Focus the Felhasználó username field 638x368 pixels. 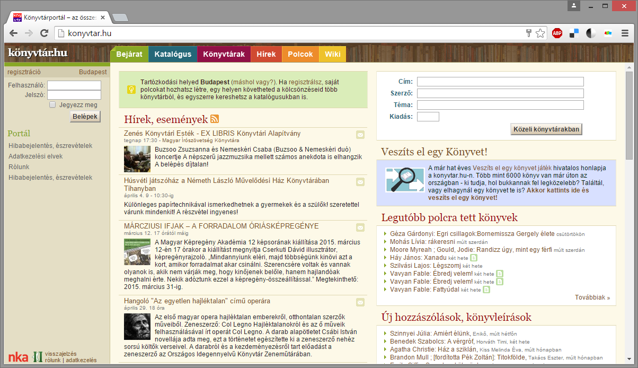74,85
